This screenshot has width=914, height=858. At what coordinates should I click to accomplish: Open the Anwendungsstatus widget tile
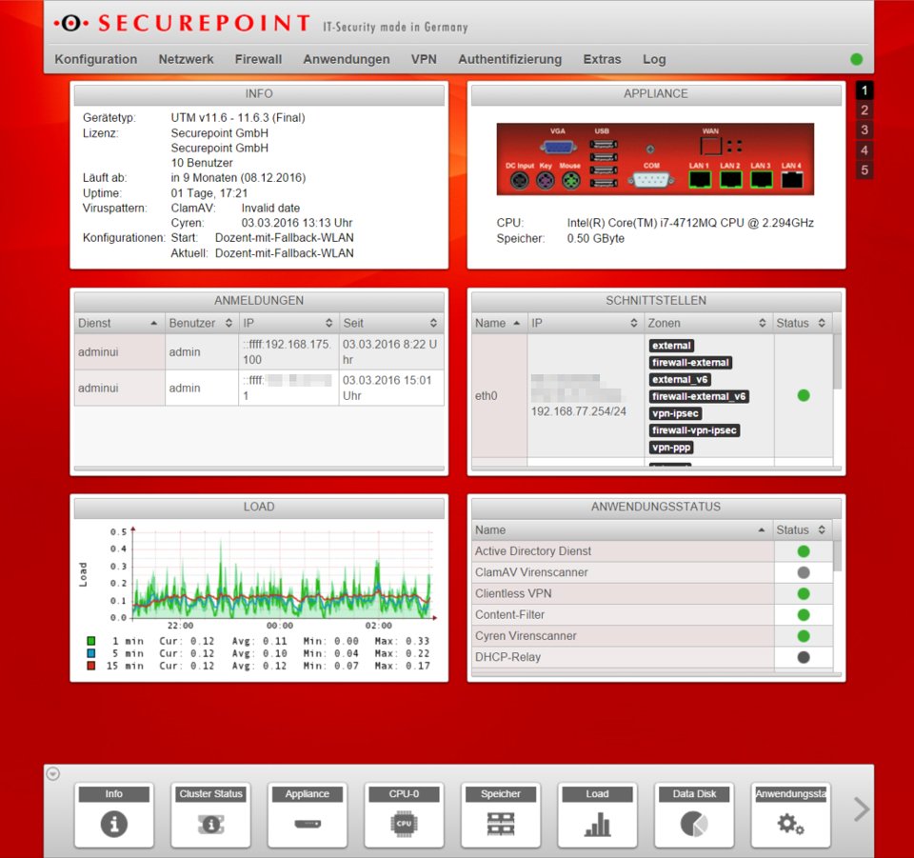point(791,815)
